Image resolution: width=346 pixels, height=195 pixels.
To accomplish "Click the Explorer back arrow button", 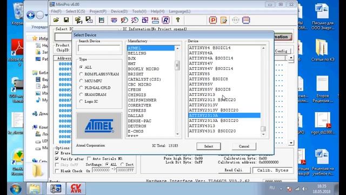I will pos(31,15).
